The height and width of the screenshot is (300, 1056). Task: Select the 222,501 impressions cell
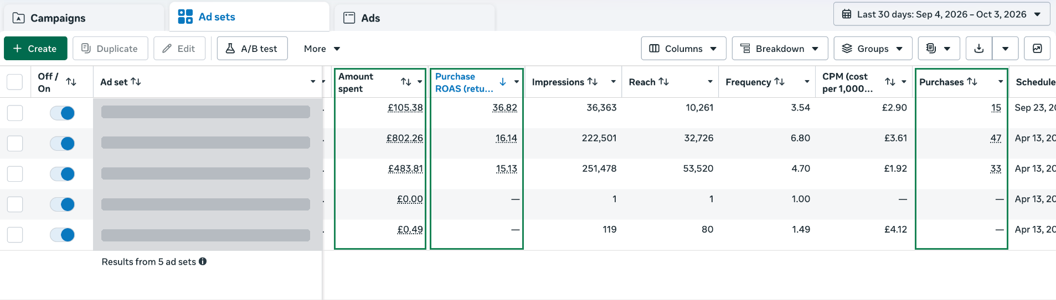(x=599, y=138)
